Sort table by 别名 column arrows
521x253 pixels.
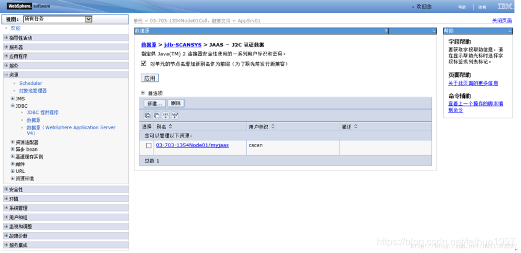click(170, 127)
